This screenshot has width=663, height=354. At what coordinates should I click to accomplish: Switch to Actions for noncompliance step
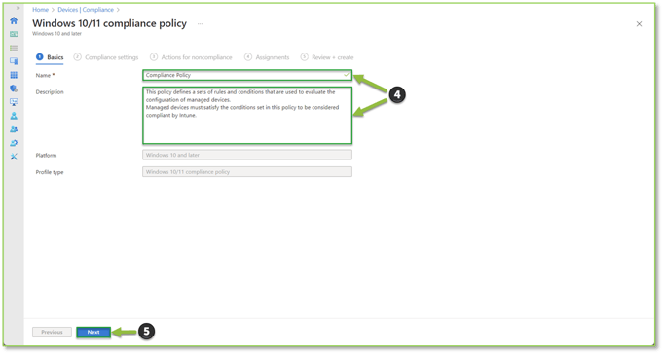tap(191, 57)
